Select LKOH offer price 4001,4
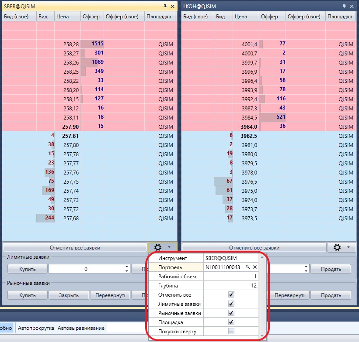The width and height of the screenshot is (359, 342). pyautogui.click(x=249, y=44)
